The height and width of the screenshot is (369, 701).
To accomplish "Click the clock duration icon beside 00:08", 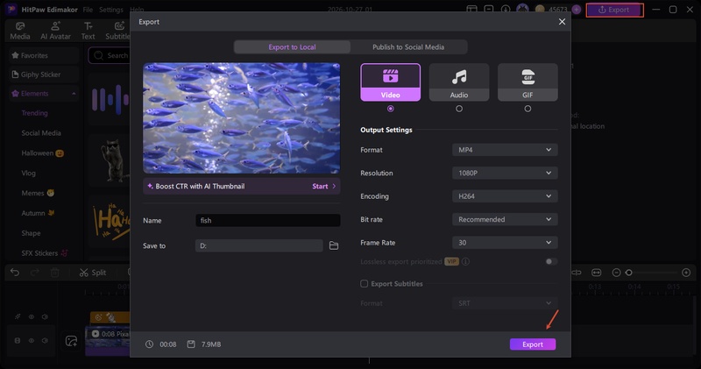I will pos(149,344).
